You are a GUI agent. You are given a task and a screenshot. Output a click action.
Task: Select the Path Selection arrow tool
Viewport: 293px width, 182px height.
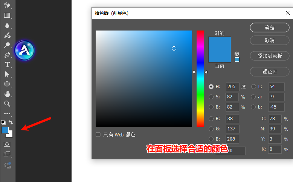(x=7, y=74)
